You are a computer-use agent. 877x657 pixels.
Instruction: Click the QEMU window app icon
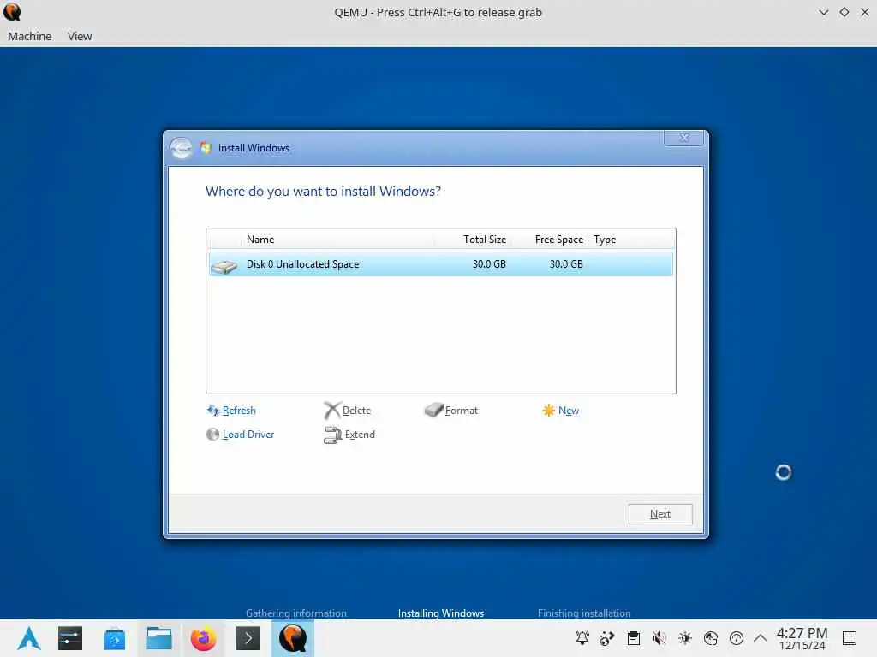coord(12,12)
